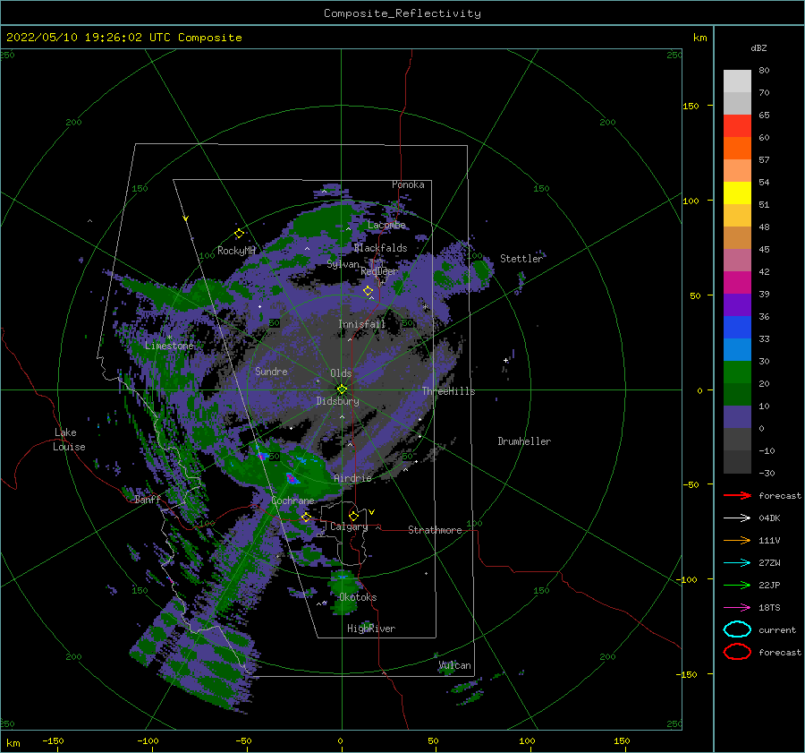Click the 04DK legend label

click(x=769, y=518)
